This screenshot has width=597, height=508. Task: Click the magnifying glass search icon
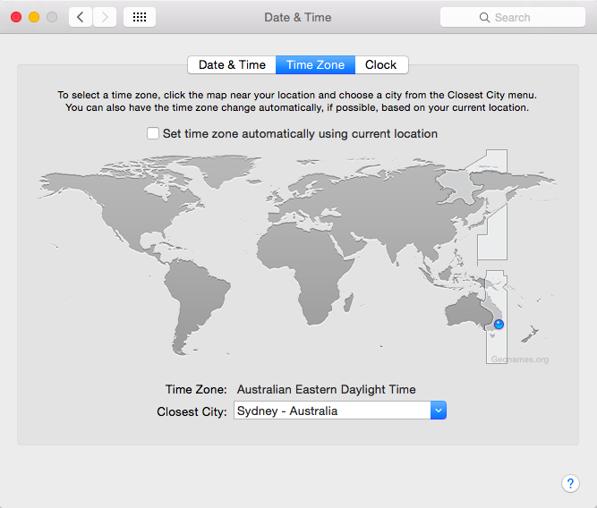485,17
